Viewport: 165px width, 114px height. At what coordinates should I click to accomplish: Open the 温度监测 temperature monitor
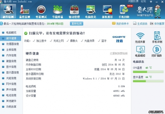coord(24,12)
